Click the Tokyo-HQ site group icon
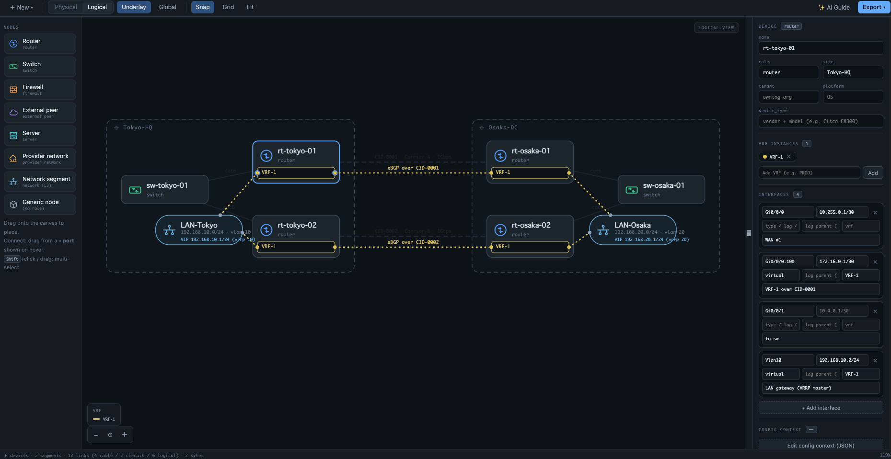This screenshot has width=891, height=459. point(116,127)
